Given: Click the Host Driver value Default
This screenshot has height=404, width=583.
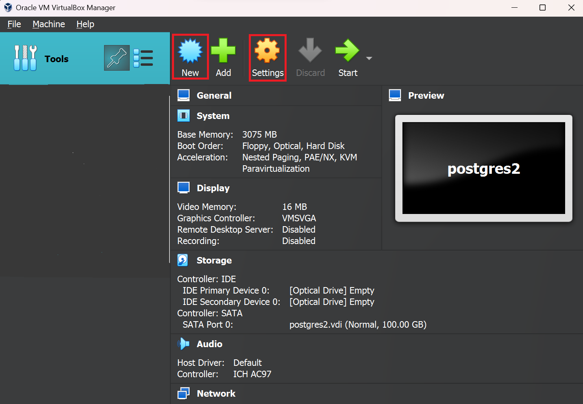Looking at the screenshot, I should [248, 363].
